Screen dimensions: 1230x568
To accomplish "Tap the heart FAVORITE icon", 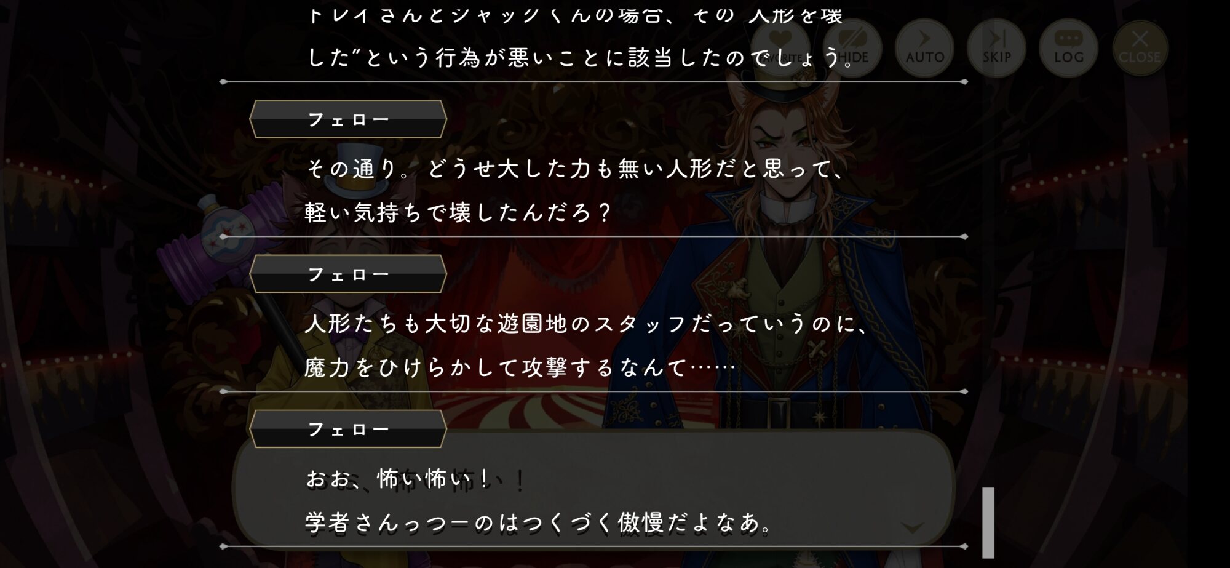I will [x=780, y=48].
